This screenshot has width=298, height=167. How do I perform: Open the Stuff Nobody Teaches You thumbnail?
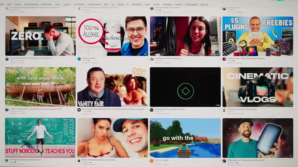[40, 138]
